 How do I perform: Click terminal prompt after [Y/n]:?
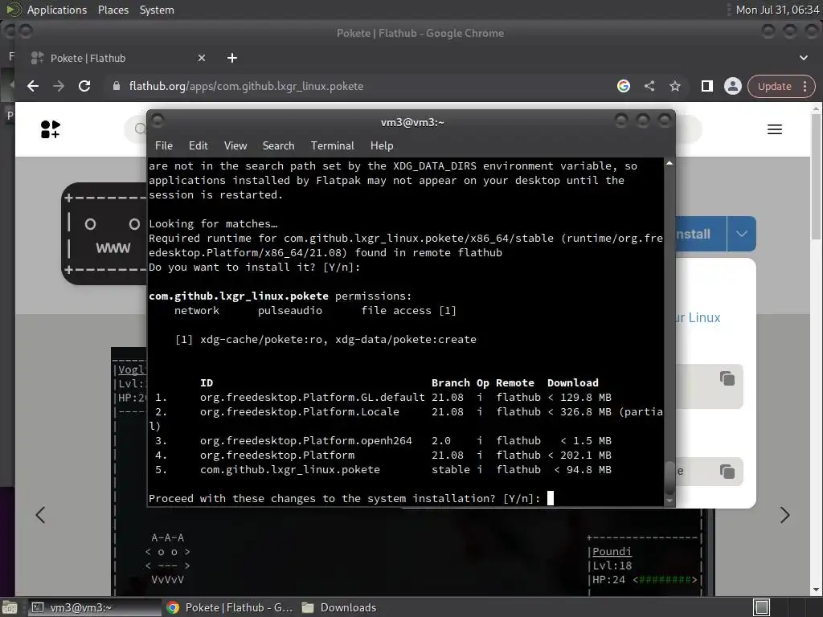pyautogui.click(x=550, y=498)
